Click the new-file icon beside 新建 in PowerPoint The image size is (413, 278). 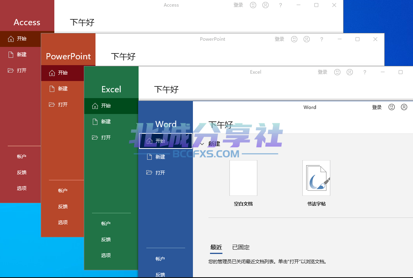(52, 89)
